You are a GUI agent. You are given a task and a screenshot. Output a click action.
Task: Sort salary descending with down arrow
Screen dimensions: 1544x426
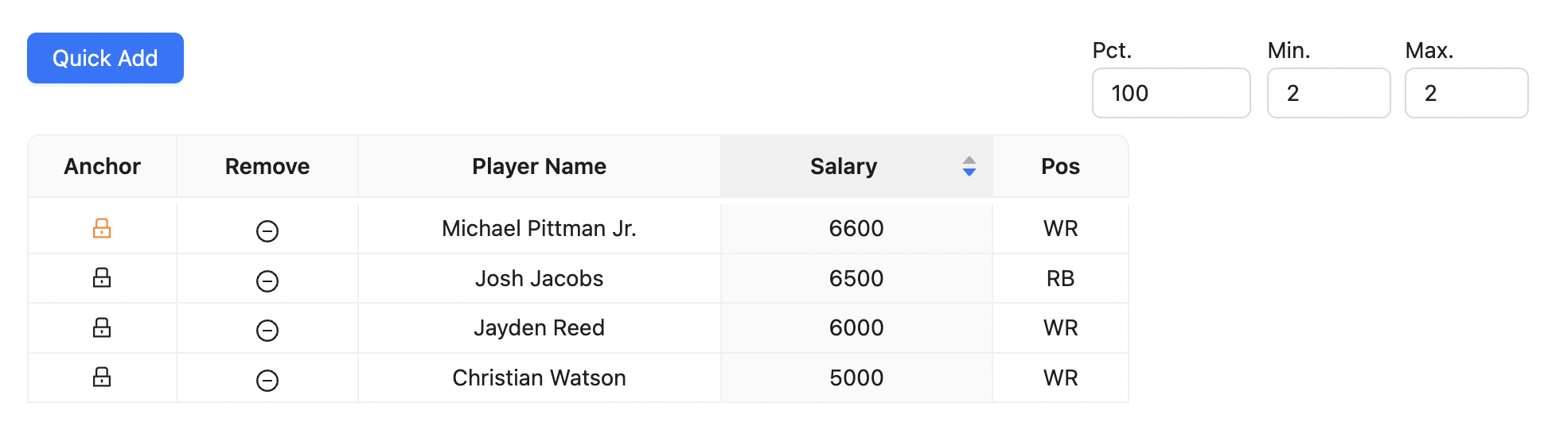point(969,172)
